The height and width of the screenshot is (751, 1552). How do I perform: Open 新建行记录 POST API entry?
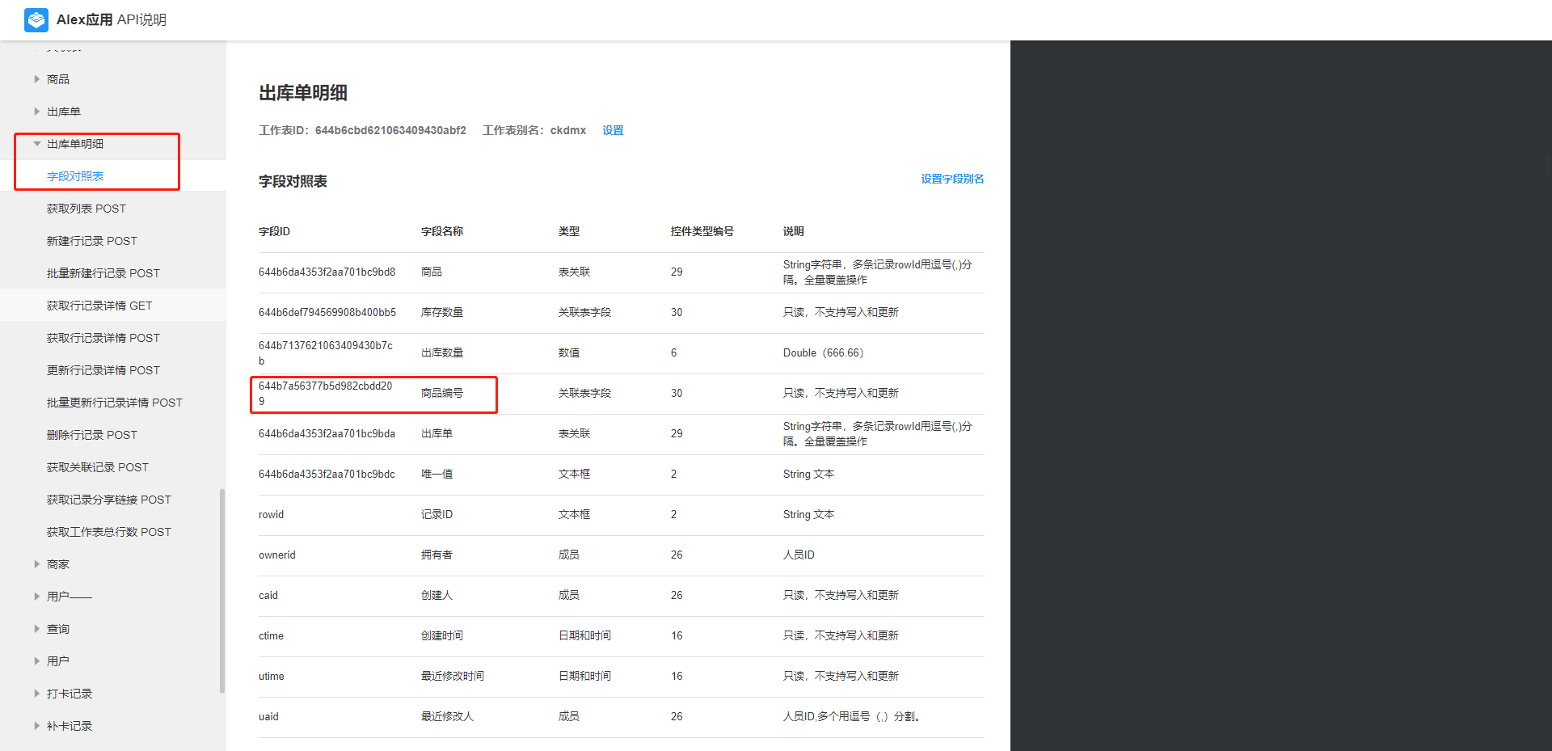click(92, 241)
